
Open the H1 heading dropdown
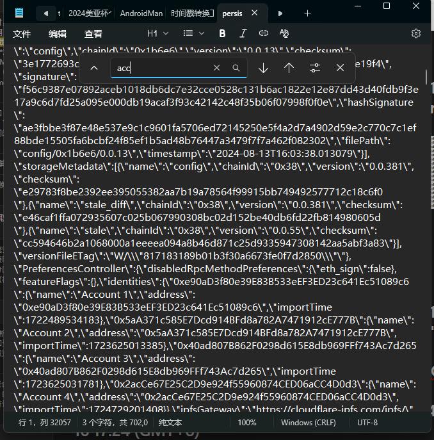point(157,34)
